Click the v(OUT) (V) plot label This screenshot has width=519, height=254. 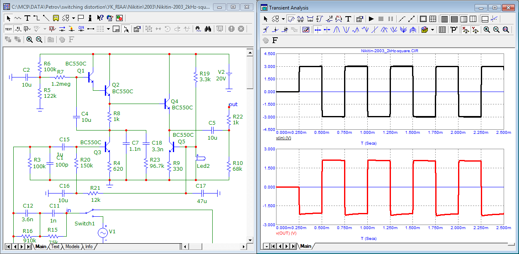(286, 233)
